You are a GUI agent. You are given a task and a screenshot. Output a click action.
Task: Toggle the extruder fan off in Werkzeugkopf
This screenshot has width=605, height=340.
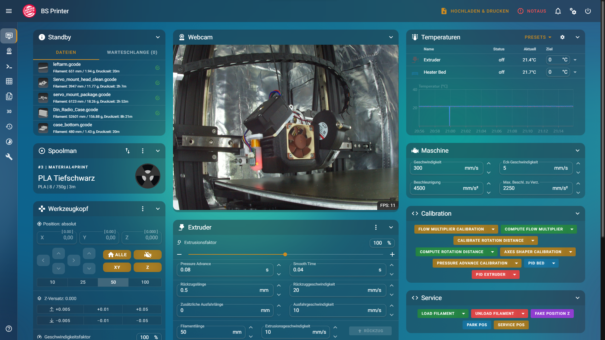pyautogui.click(x=147, y=255)
